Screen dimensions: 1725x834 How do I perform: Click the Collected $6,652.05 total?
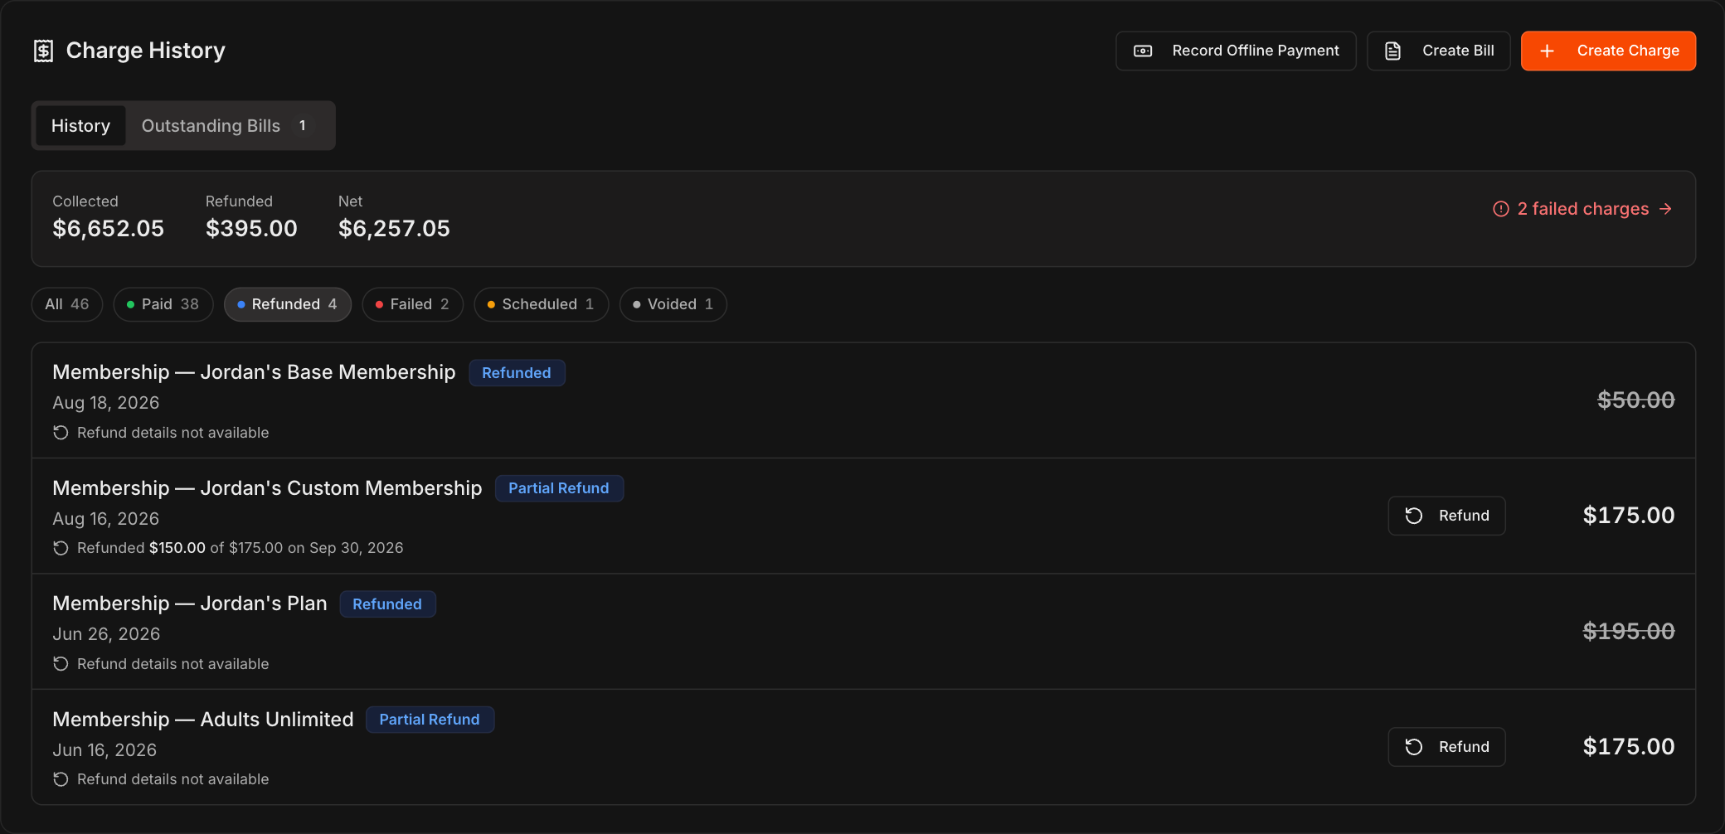click(x=109, y=218)
